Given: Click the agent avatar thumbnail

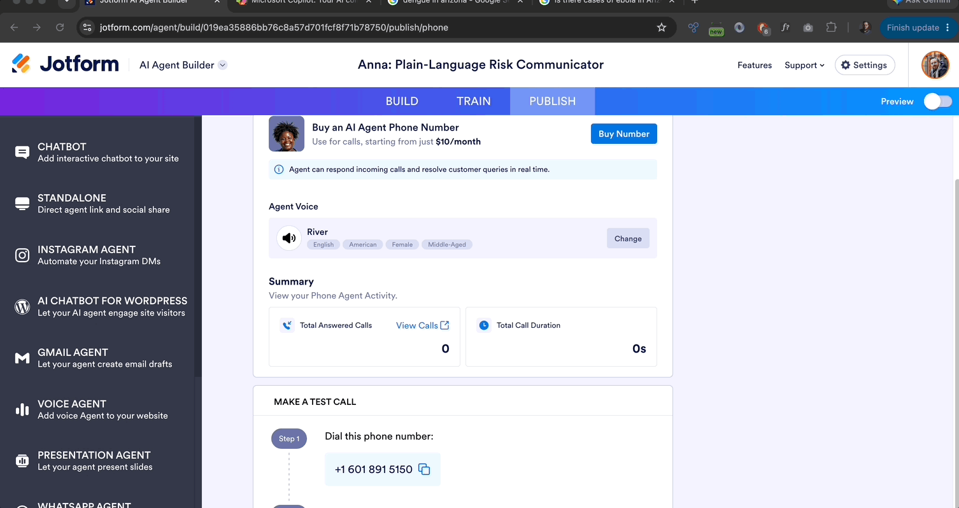Looking at the screenshot, I should click(287, 134).
